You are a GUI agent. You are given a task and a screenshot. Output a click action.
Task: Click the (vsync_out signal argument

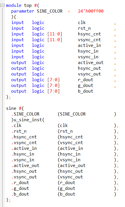tap(70, 177)
